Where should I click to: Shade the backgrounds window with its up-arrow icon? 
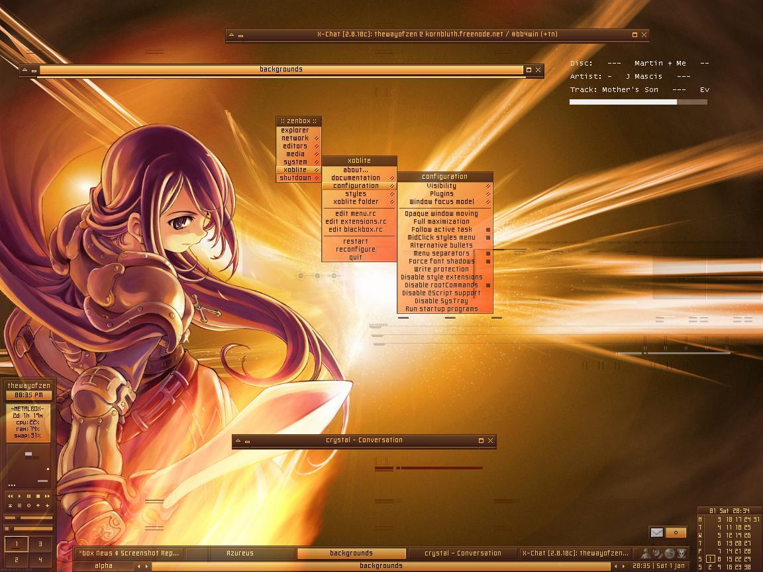click(x=25, y=70)
